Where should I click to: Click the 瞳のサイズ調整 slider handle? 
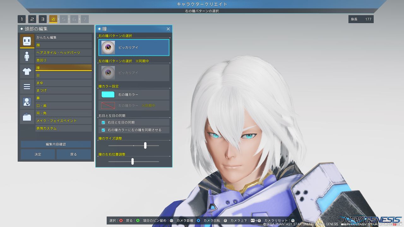pos(145,145)
